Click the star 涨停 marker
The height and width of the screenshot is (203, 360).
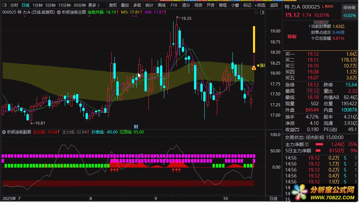click(x=260, y=66)
